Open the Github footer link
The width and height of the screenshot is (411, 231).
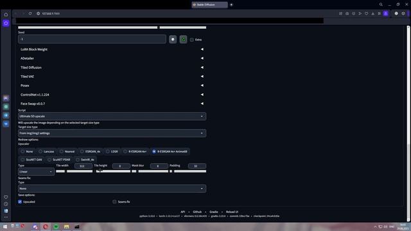click(197, 212)
